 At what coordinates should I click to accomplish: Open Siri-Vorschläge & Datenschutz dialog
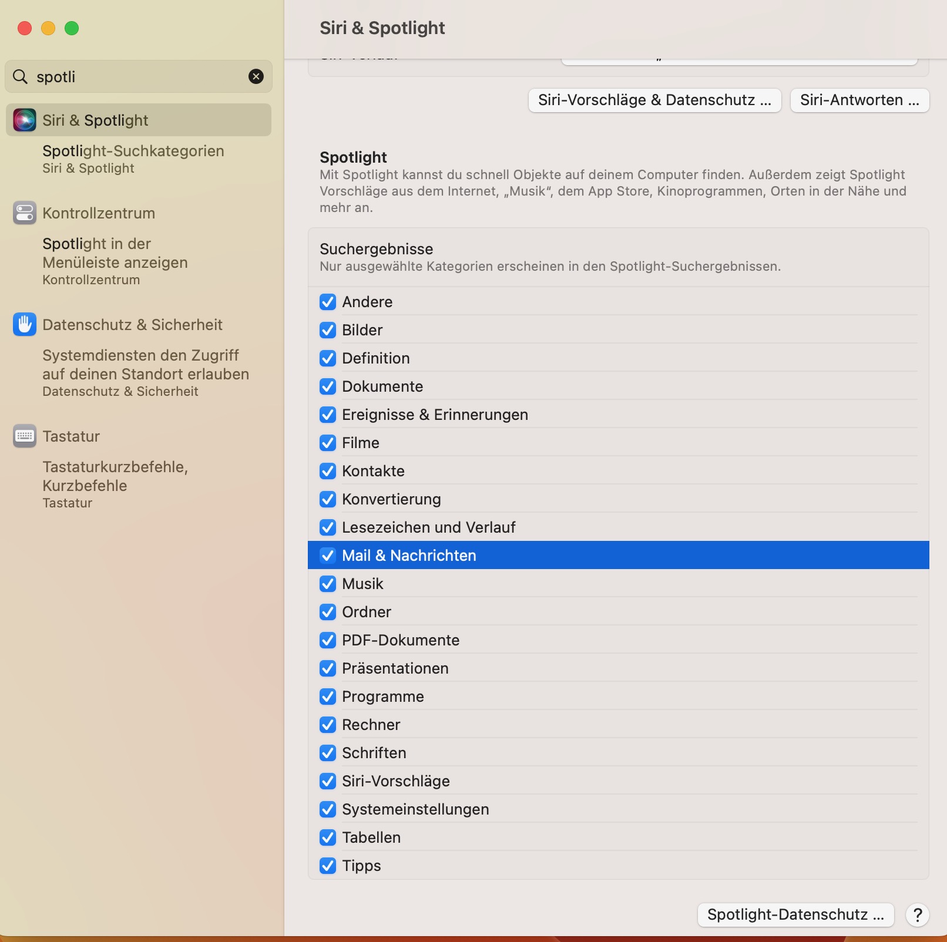(x=655, y=100)
